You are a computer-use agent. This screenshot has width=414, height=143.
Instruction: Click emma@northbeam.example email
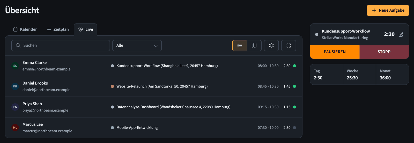tap(47, 69)
